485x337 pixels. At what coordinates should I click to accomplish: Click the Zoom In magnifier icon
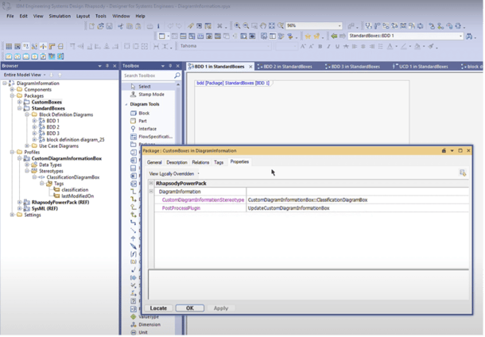(237, 26)
